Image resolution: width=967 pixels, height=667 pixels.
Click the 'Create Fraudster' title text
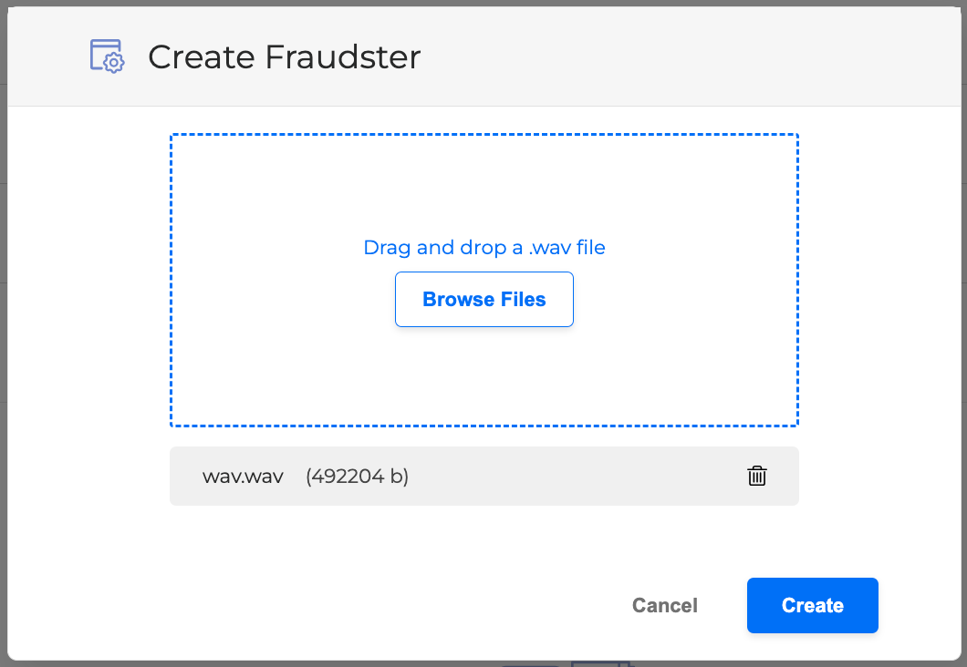coord(284,57)
